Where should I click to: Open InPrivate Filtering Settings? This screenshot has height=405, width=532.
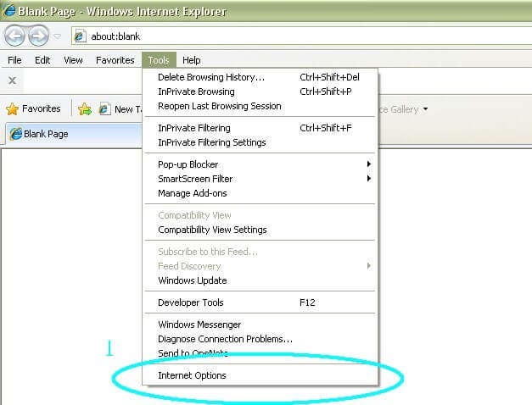(x=260, y=142)
